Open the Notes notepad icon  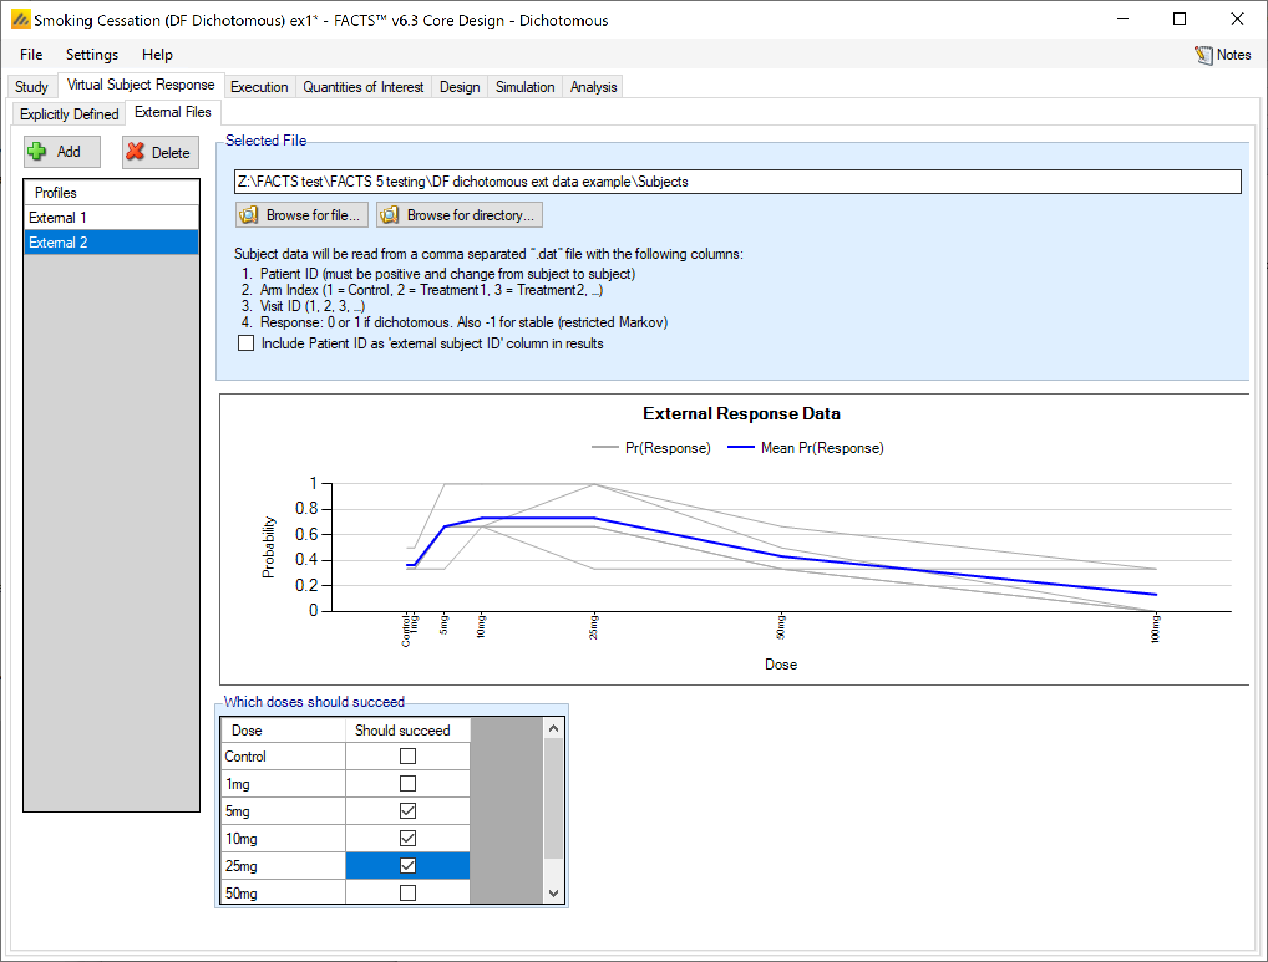[1203, 55]
